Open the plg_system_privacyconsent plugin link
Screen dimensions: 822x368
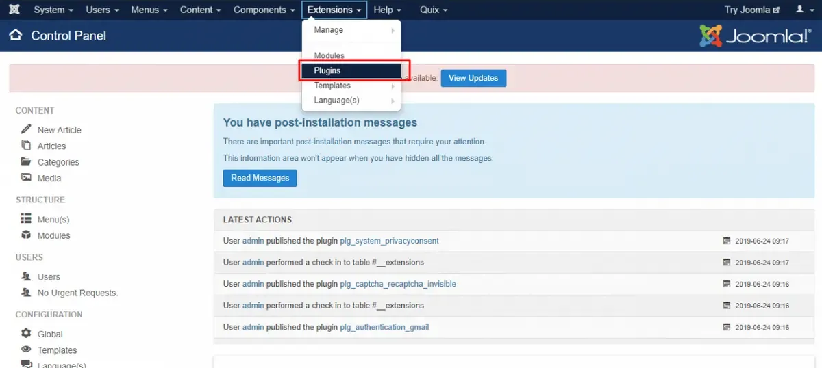coord(389,241)
